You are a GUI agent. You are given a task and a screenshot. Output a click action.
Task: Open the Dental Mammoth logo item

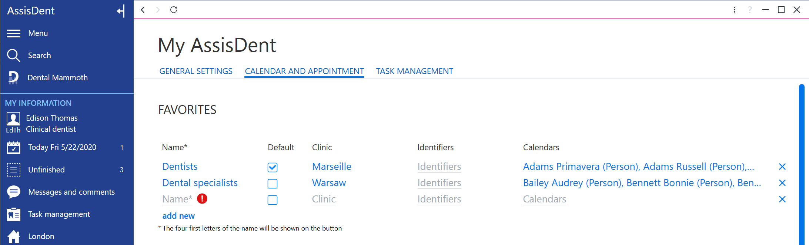[x=13, y=78]
